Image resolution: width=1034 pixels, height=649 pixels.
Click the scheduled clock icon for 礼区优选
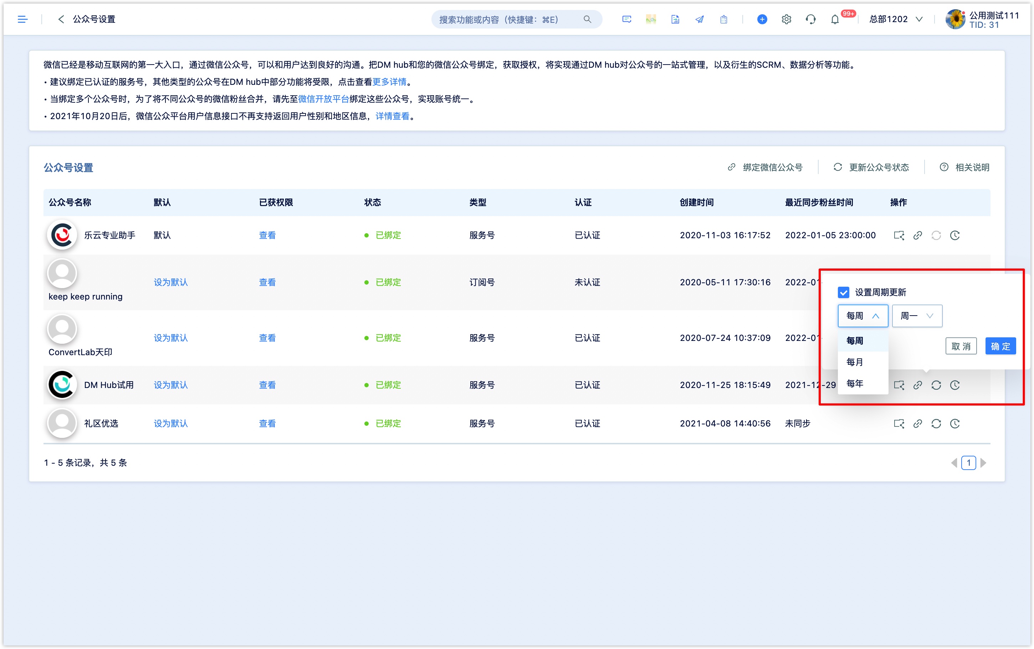pos(954,424)
